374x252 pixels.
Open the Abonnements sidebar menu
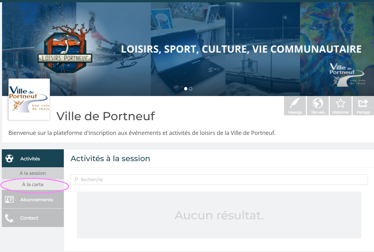pos(33,199)
